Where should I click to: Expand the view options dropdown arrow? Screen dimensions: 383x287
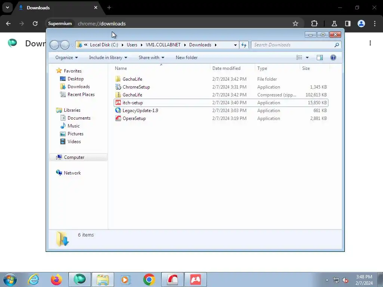click(x=307, y=58)
